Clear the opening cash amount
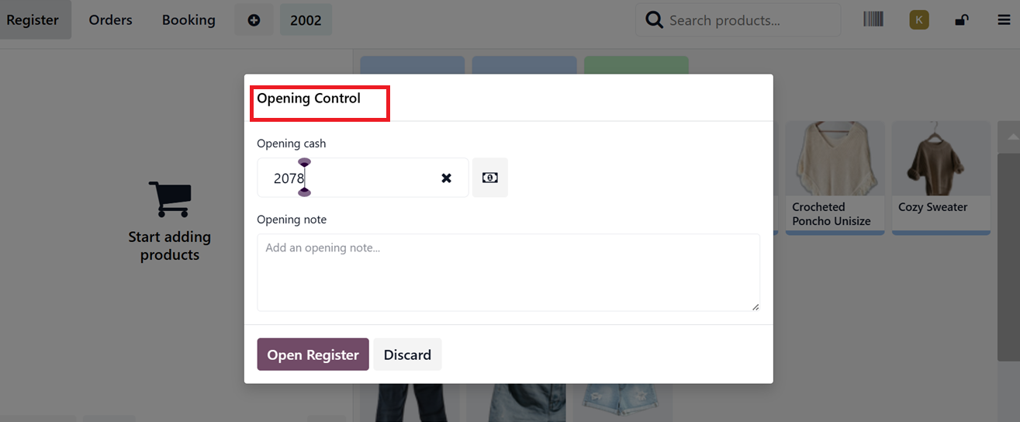This screenshot has width=1020, height=422. pos(446,178)
